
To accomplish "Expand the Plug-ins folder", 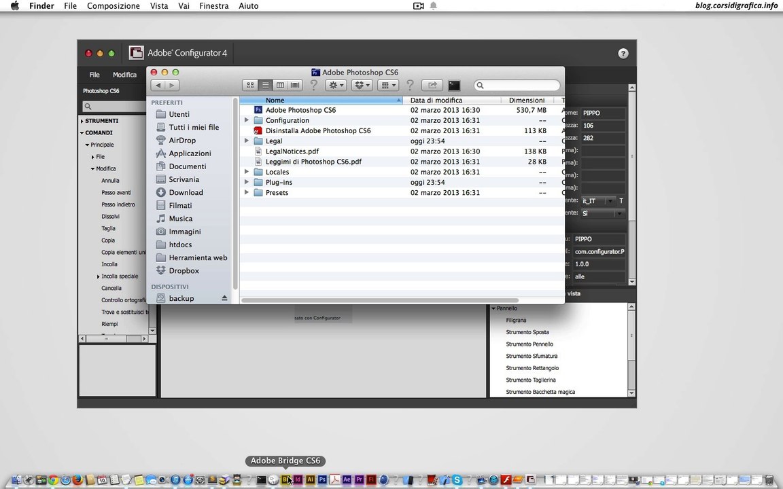I will tap(246, 182).
